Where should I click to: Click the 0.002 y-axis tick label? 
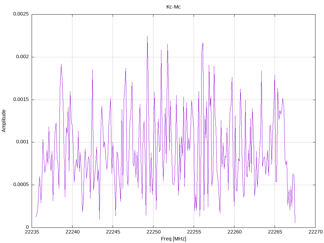(22, 57)
